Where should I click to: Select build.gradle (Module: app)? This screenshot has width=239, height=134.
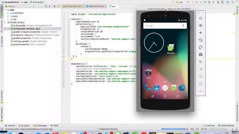[25, 29]
